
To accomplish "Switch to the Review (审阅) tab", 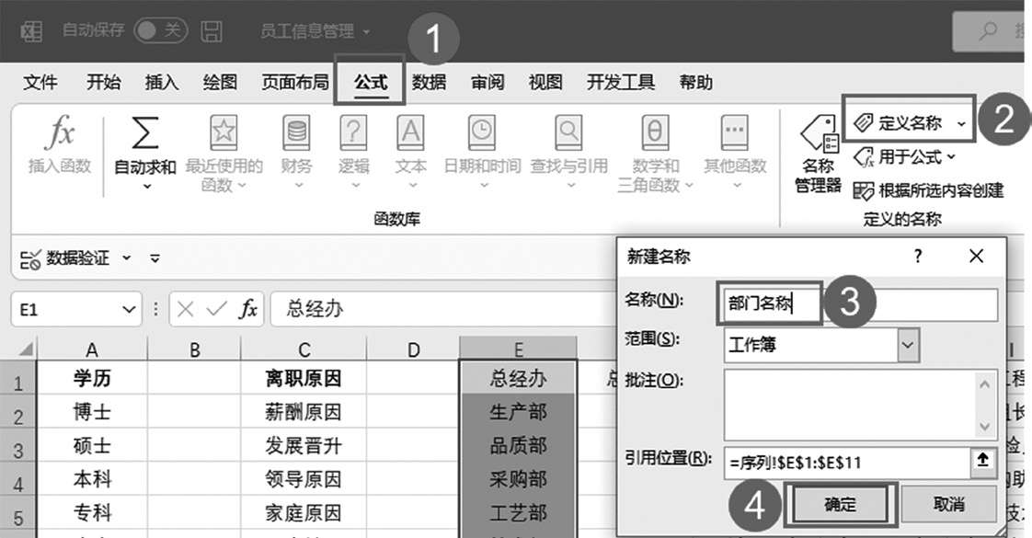I will click(487, 82).
